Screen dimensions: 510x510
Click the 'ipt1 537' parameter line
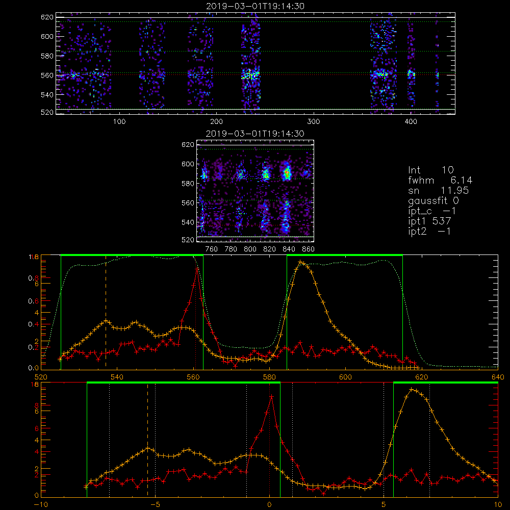coord(429,221)
